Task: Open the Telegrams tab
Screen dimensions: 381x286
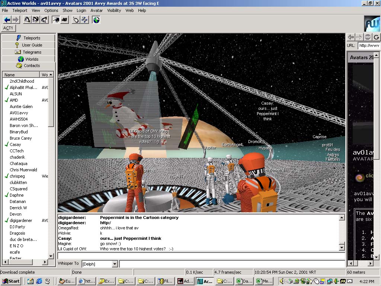Action: (28, 52)
